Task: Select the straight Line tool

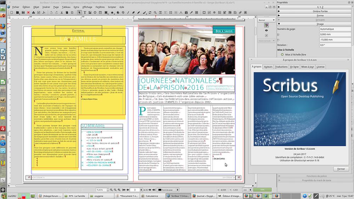Action: pos(128,13)
